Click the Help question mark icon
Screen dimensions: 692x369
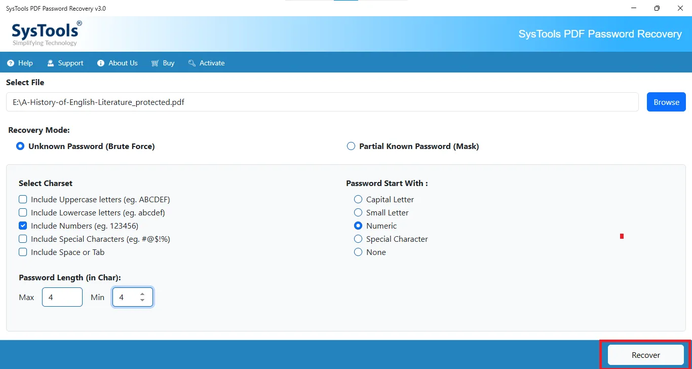(x=11, y=63)
